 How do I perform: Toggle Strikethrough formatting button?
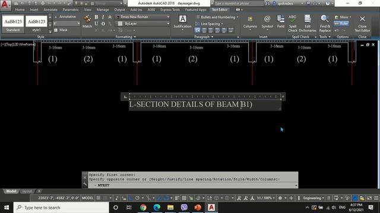(110, 17)
